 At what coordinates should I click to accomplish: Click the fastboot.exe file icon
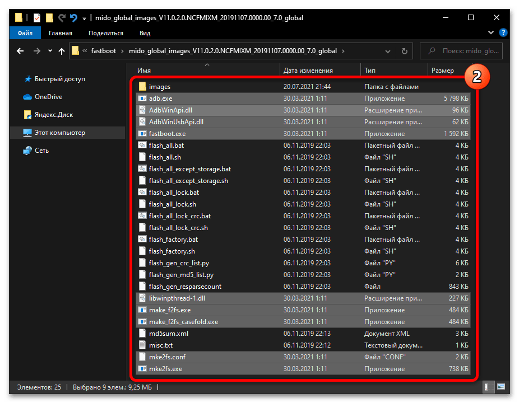(x=142, y=134)
